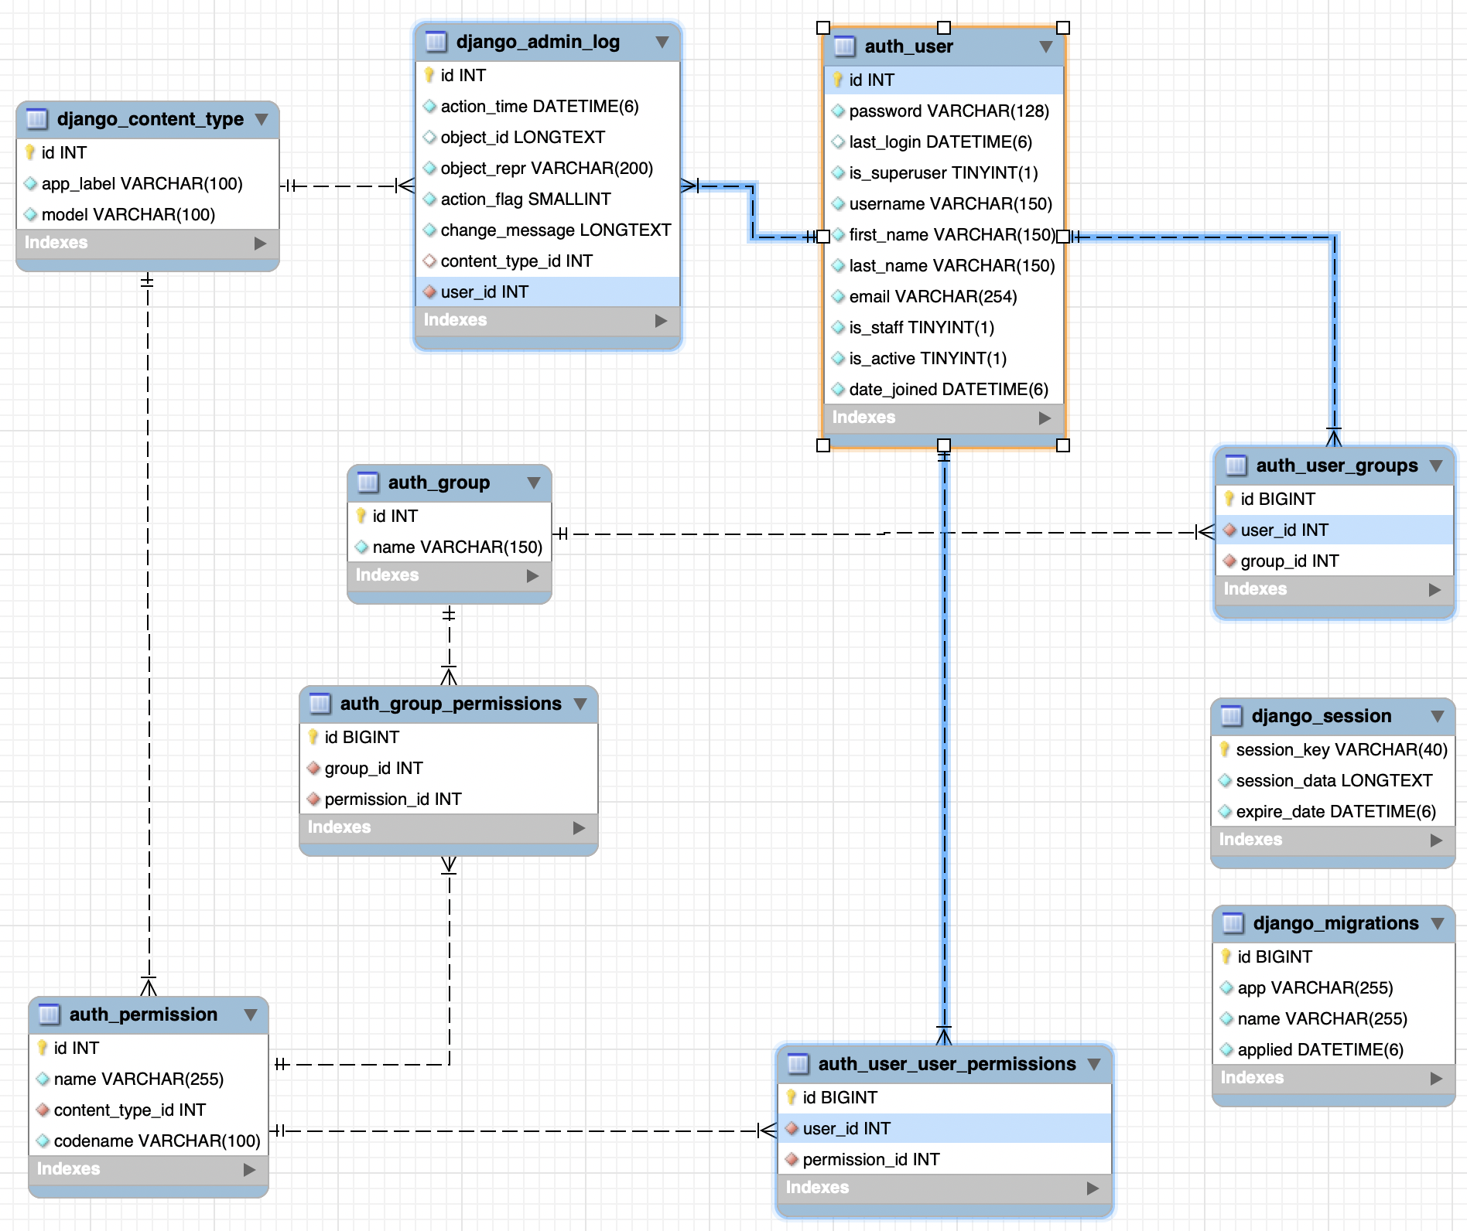Select the username VARCHAR(150) column
Screen dimensions: 1467x1231
[944, 204]
